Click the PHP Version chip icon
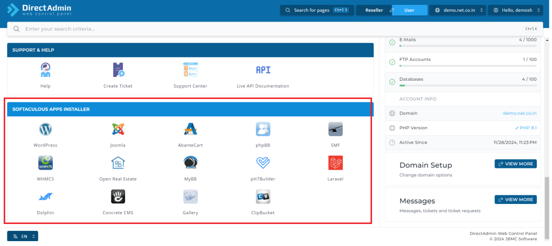The height and width of the screenshot is (246, 552). click(x=392, y=128)
